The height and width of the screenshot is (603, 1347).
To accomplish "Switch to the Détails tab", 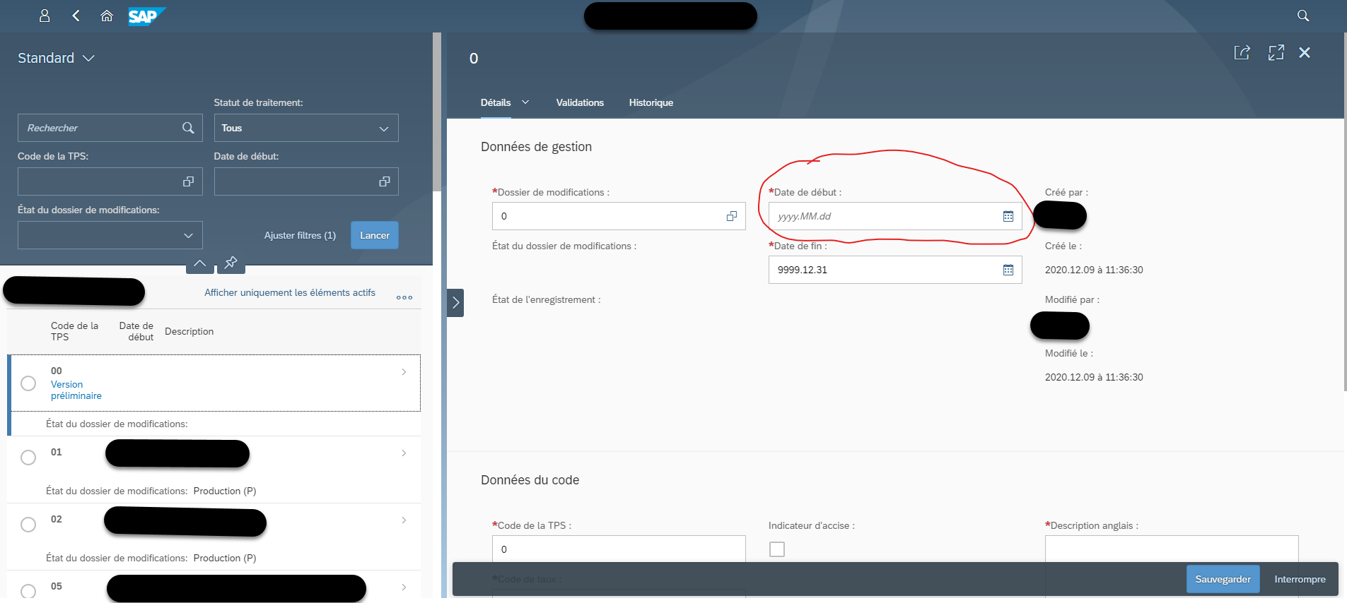I will tap(496, 102).
